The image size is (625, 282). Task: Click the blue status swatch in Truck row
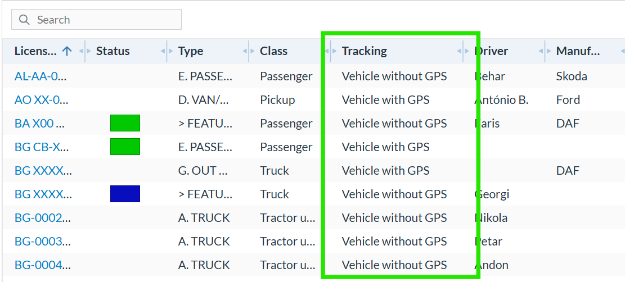[125, 194]
